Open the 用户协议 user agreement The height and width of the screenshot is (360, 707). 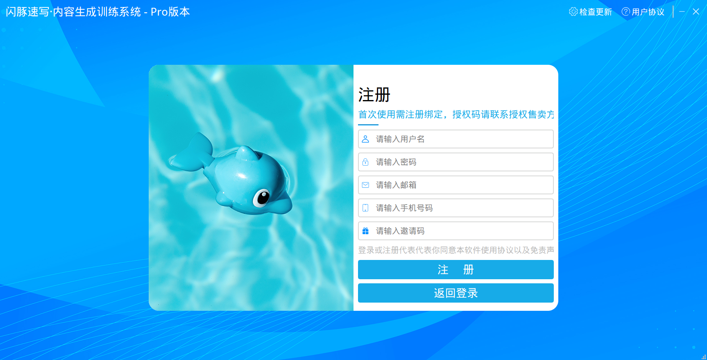(x=648, y=12)
